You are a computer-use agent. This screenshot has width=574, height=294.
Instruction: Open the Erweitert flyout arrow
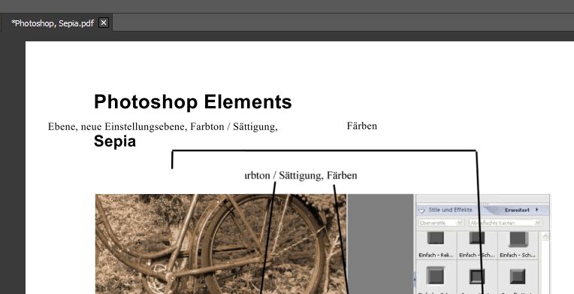(x=536, y=210)
